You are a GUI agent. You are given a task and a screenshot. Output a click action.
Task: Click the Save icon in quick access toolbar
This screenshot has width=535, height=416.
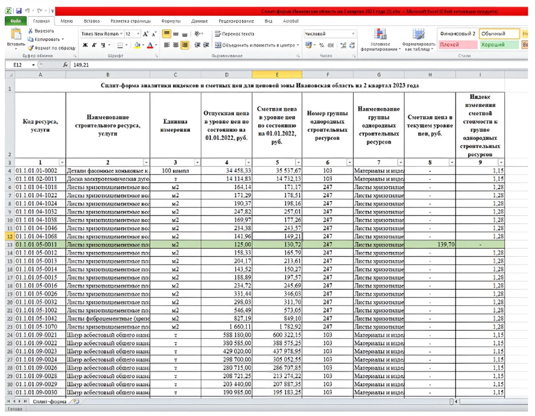pyautogui.click(x=18, y=10)
